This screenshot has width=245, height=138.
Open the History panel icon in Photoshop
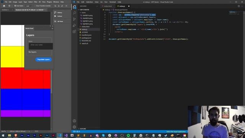[55, 12]
